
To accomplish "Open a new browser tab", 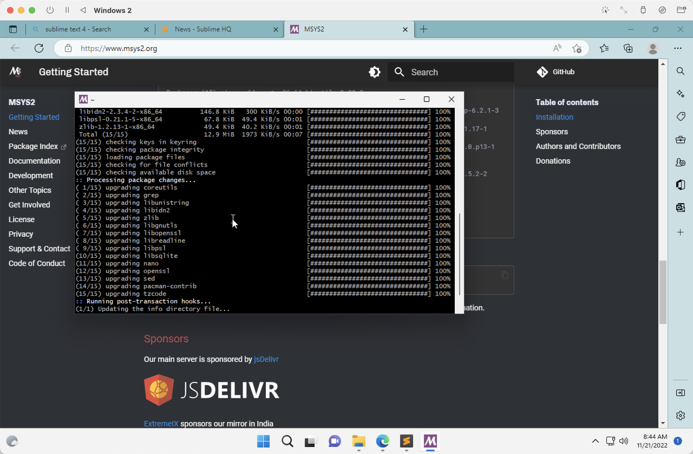I will point(423,29).
